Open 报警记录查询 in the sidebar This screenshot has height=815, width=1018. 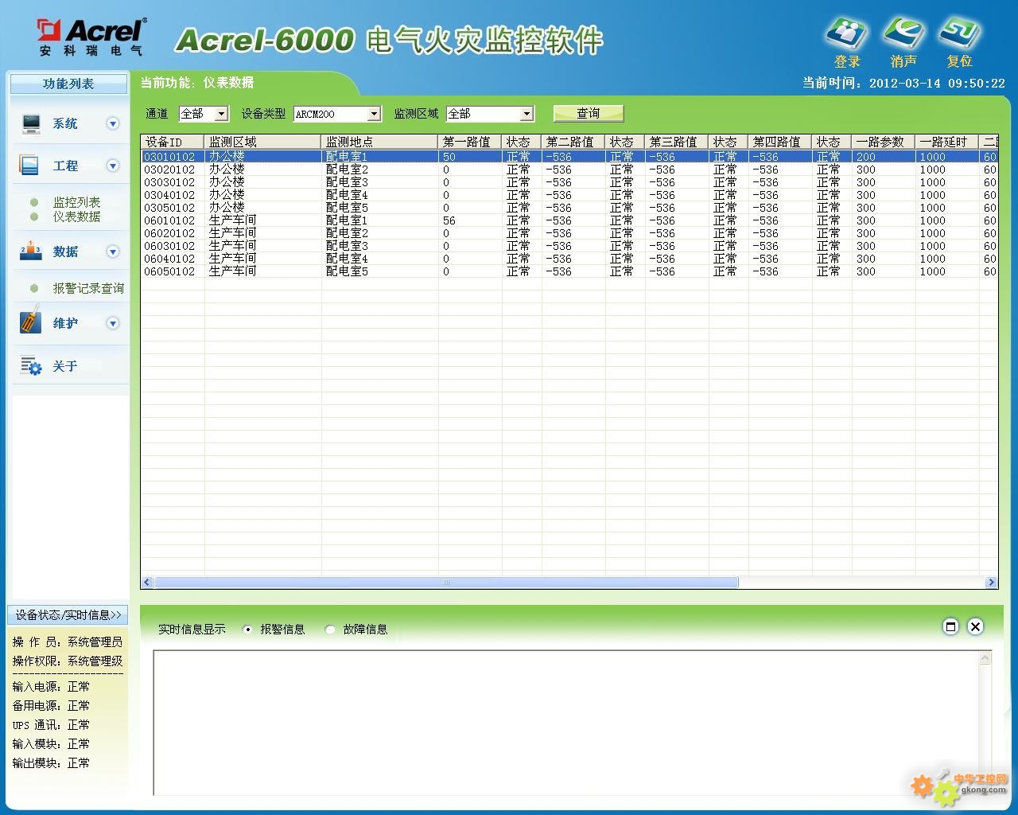pos(88,288)
